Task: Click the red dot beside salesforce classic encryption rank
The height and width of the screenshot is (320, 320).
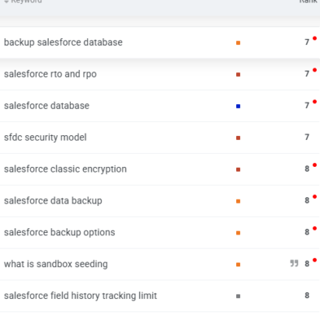Action: [x=315, y=165]
